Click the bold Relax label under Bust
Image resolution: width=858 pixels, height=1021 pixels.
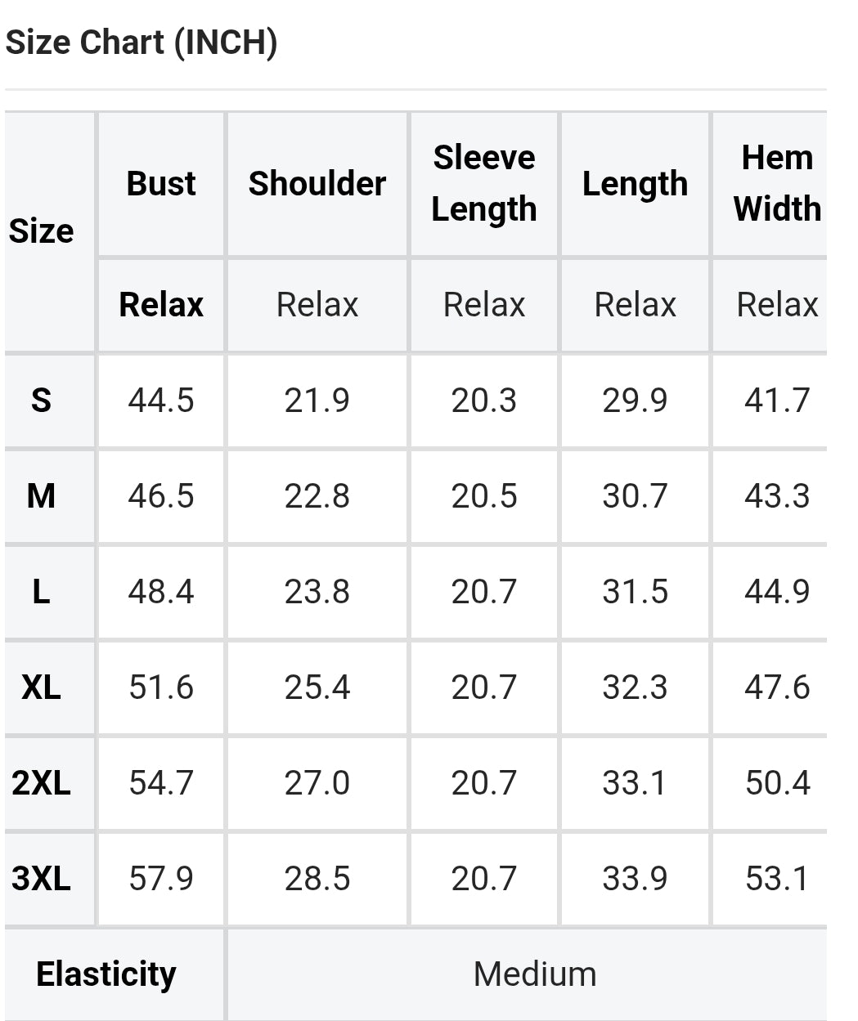point(161,305)
